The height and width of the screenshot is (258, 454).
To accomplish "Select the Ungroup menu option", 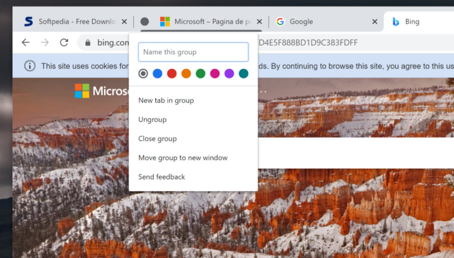I will 193,119.
